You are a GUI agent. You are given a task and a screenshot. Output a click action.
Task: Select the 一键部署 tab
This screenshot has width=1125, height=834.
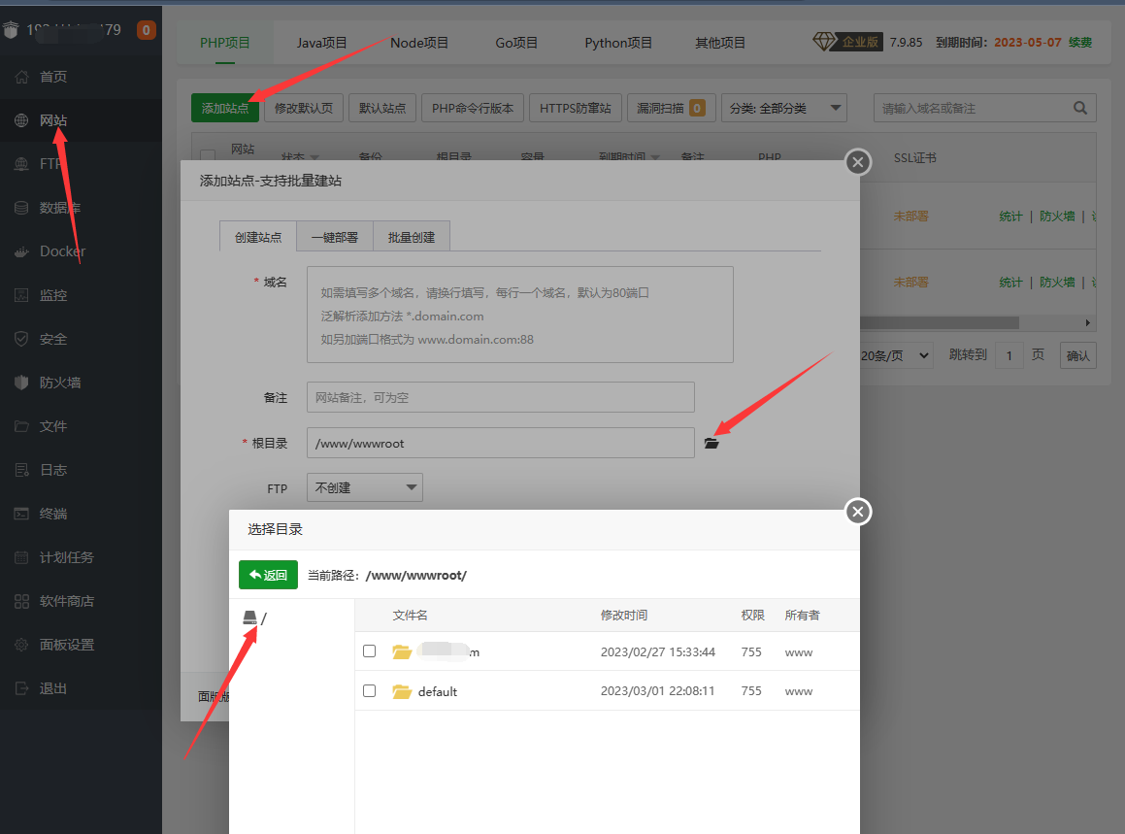click(x=334, y=237)
